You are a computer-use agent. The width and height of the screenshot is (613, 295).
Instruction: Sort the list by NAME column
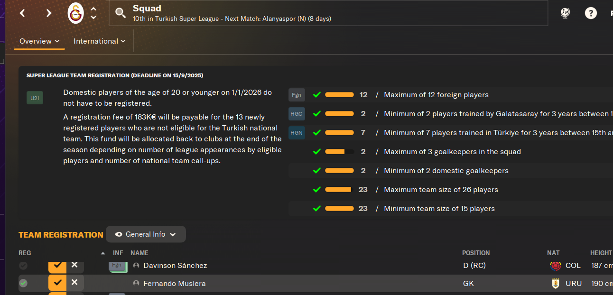click(x=139, y=253)
